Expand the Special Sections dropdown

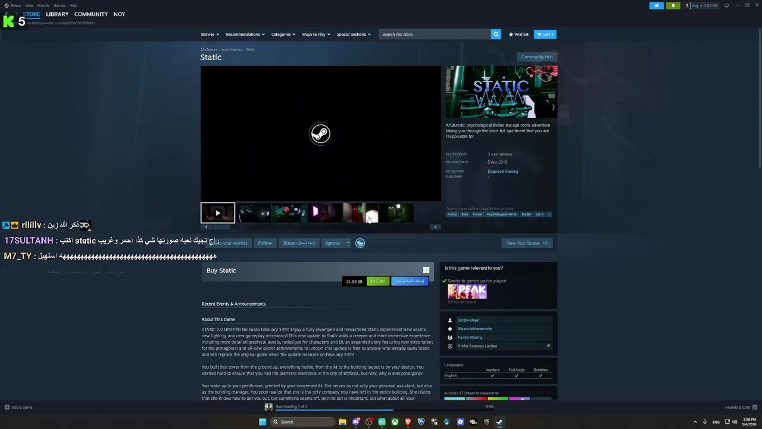tap(354, 35)
